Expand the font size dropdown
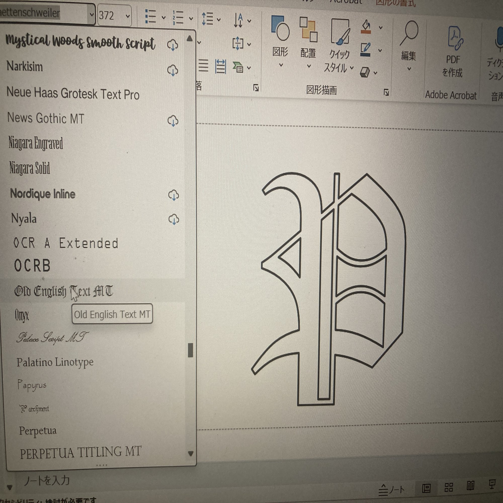 click(x=128, y=16)
